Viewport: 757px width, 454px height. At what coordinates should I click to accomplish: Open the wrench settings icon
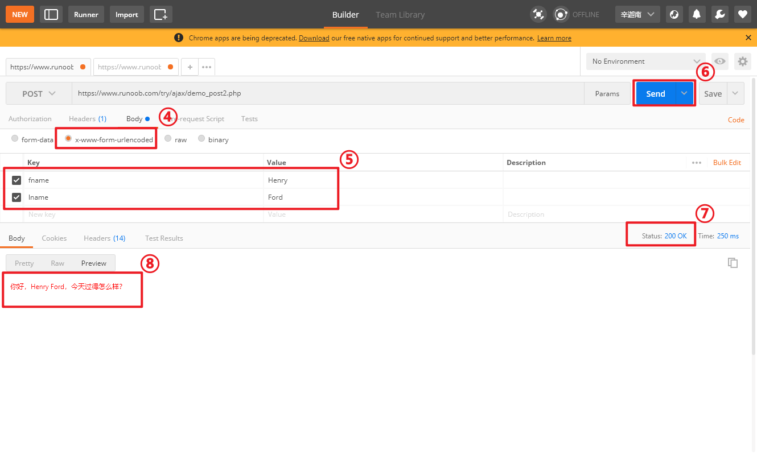[x=719, y=14]
